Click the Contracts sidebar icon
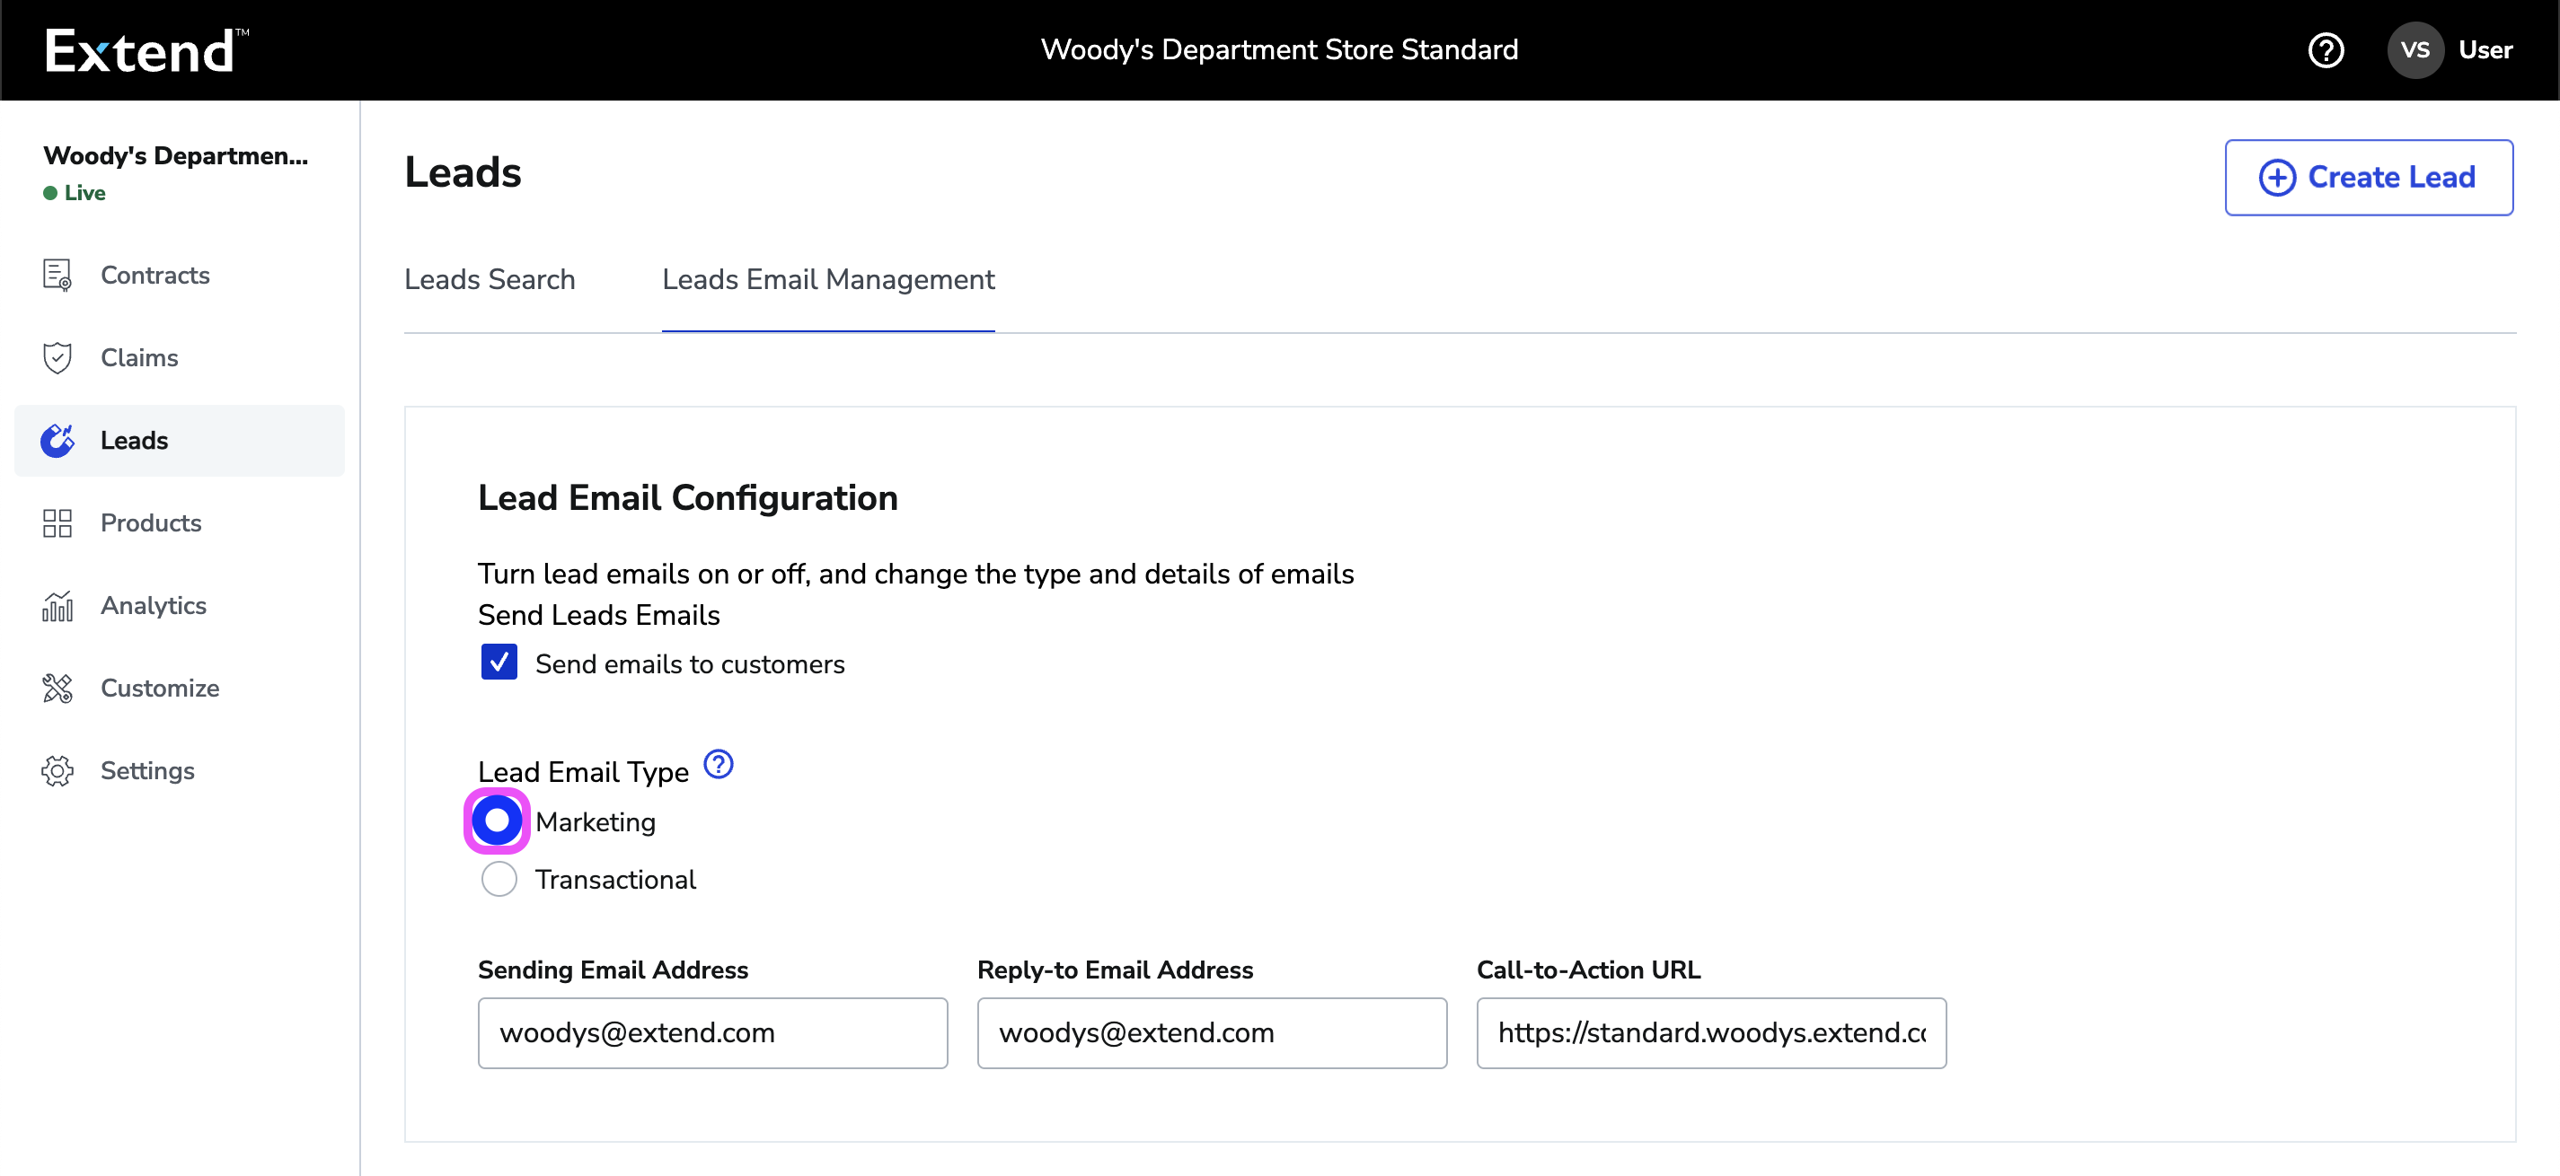Viewport: 2560px width, 1176px height. pyautogui.click(x=57, y=275)
